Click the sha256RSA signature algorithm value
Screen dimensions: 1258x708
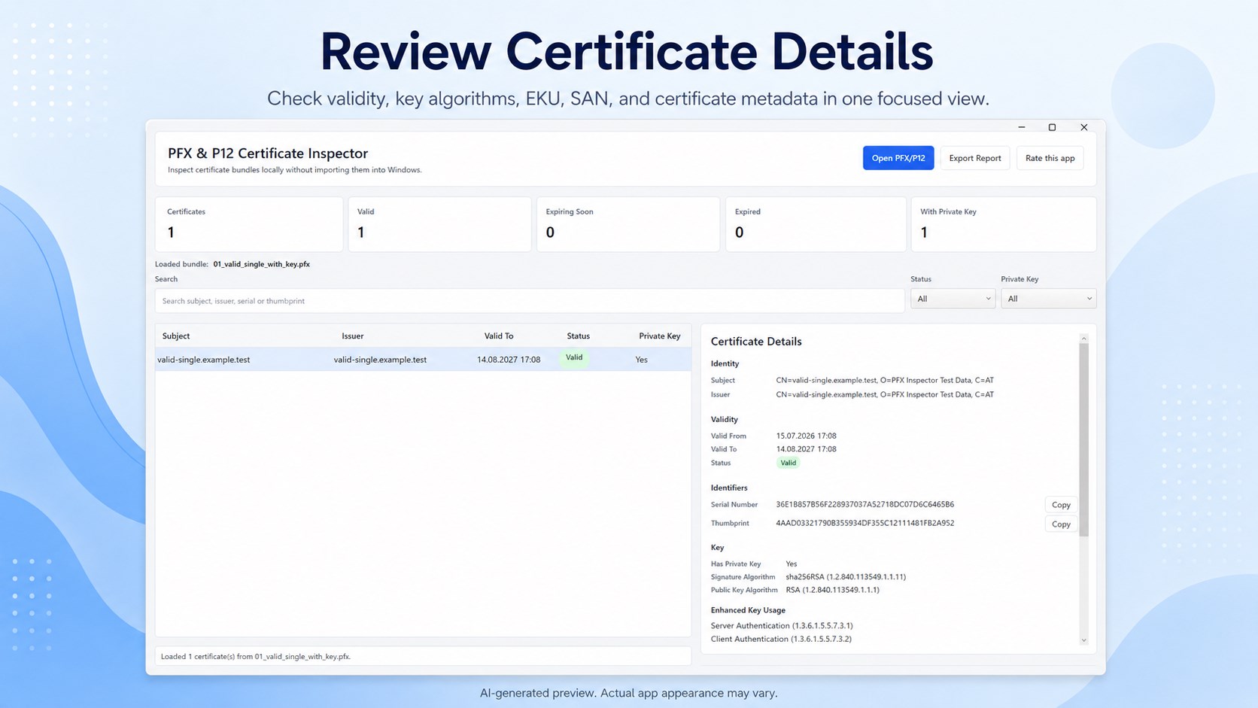click(x=846, y=577)
